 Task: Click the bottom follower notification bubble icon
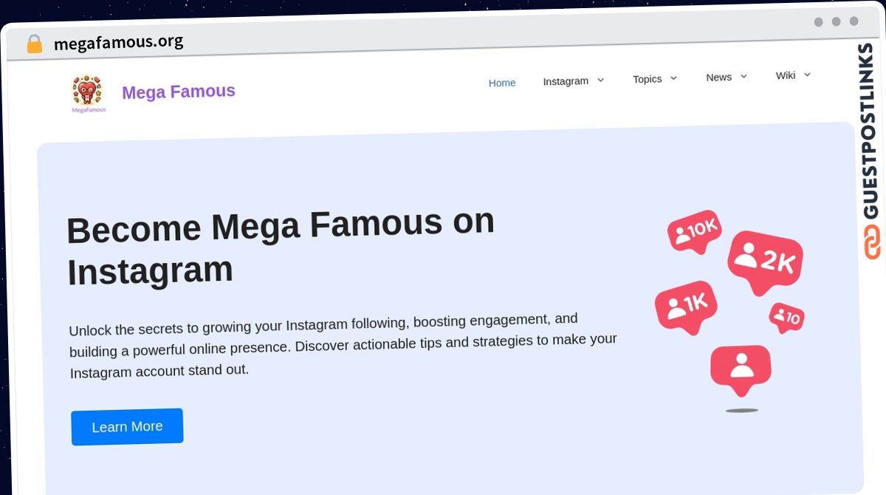click(x=741, y=368)
